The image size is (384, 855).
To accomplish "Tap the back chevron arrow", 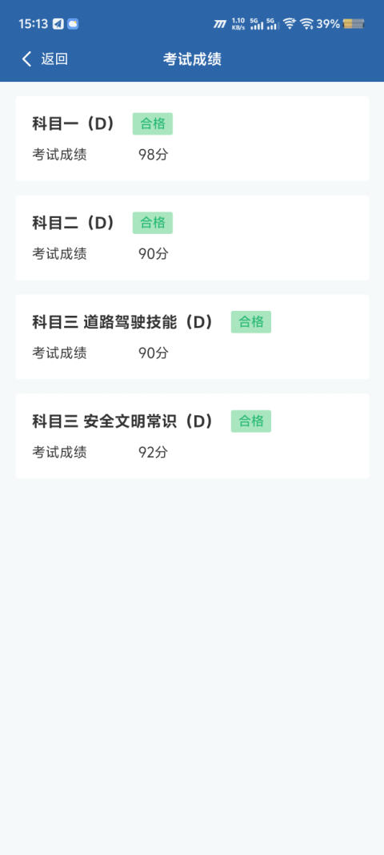I will tap(26, 58).
